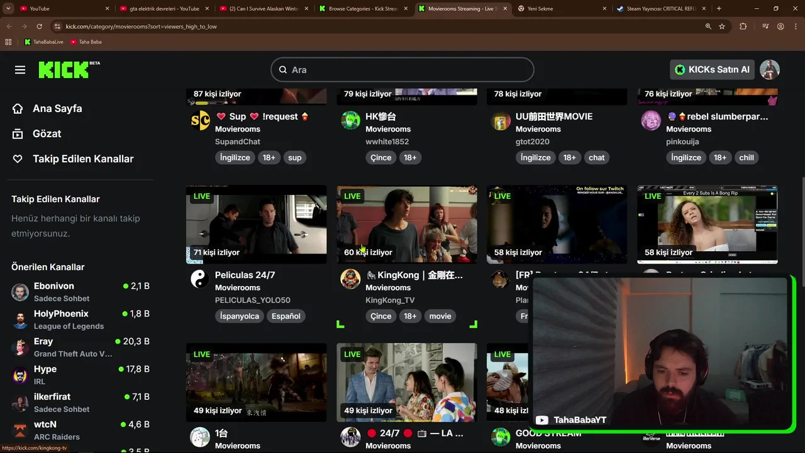The image size is (805, 453).
Task: Click the İspanyolca tag
Action: 240,316
